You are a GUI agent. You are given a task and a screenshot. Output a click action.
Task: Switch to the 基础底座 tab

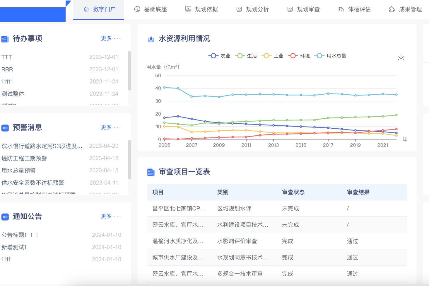point(150,9)
